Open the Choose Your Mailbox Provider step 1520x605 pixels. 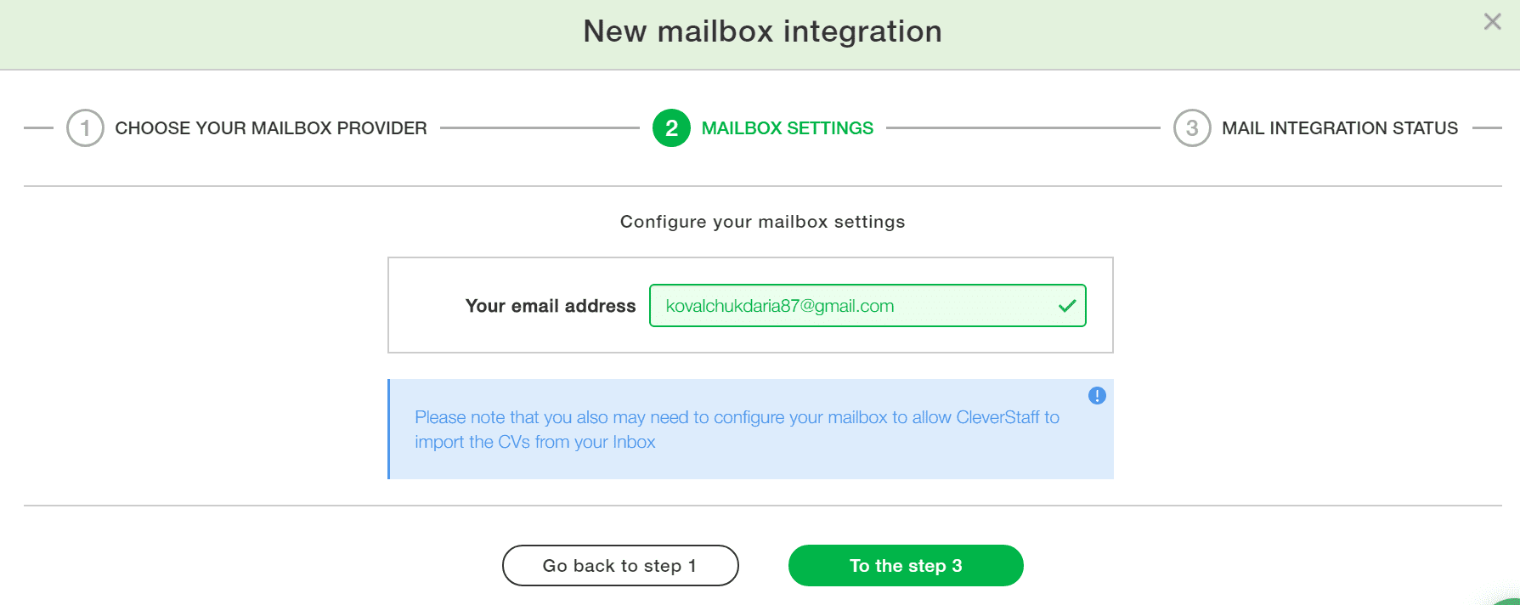click(x=271, y=128)
